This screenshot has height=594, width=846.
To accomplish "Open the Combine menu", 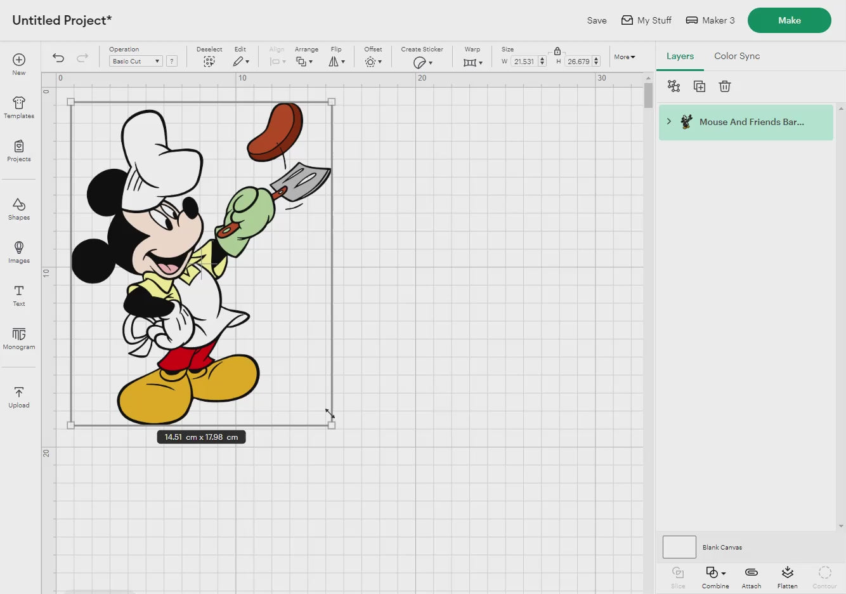I will tap(715, 577).
